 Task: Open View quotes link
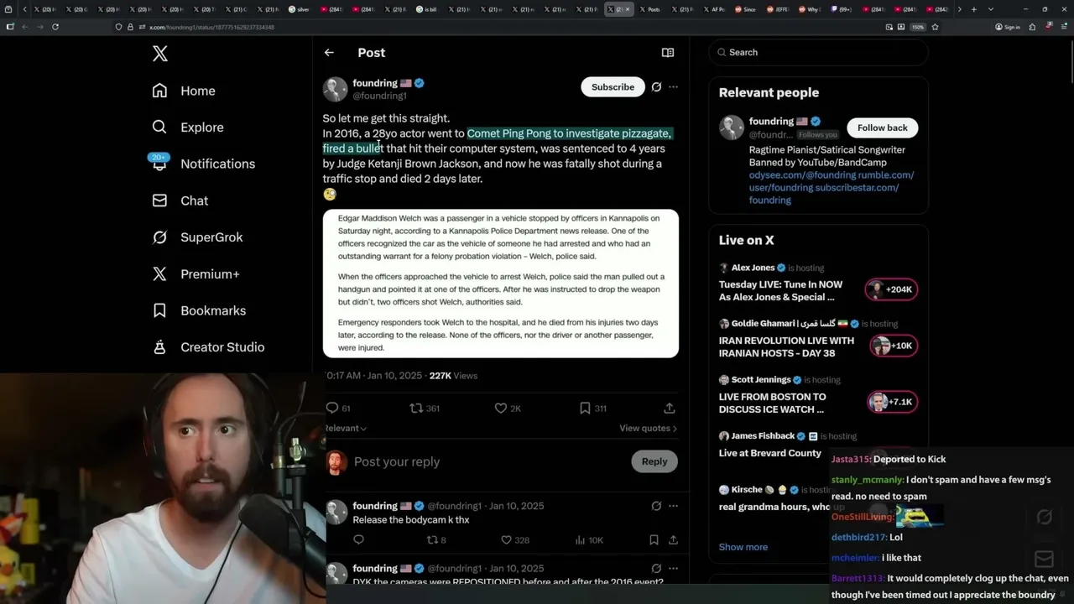(649, 428)
